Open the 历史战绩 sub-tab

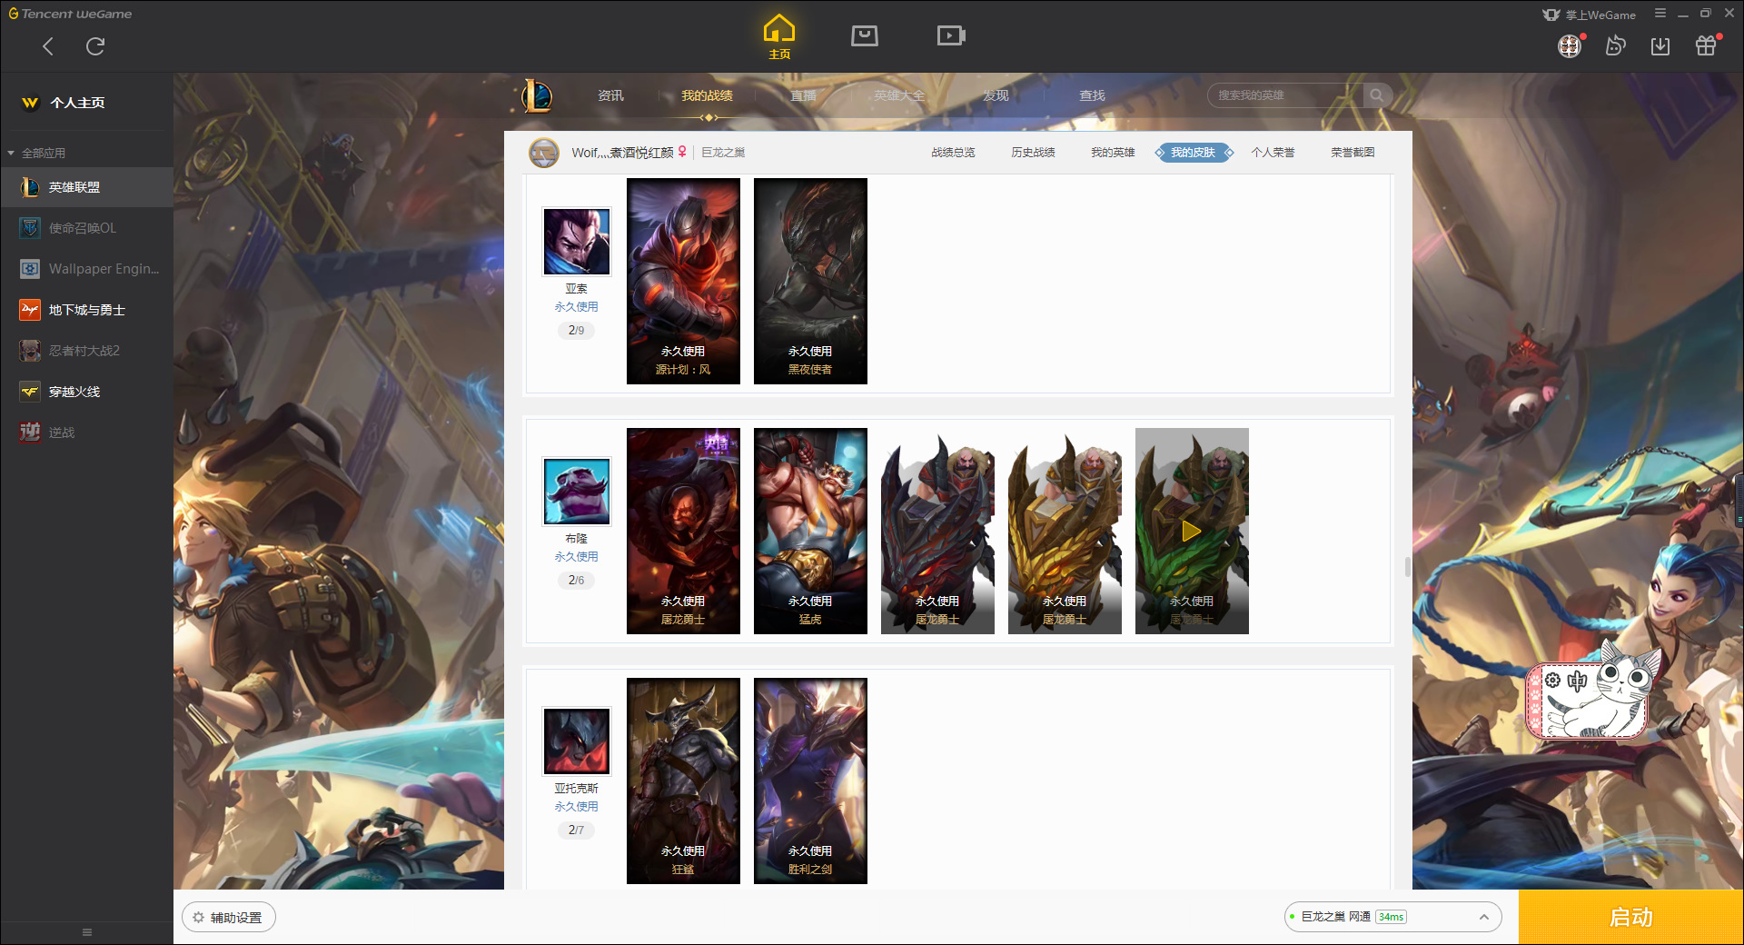tap(1033, 153)
